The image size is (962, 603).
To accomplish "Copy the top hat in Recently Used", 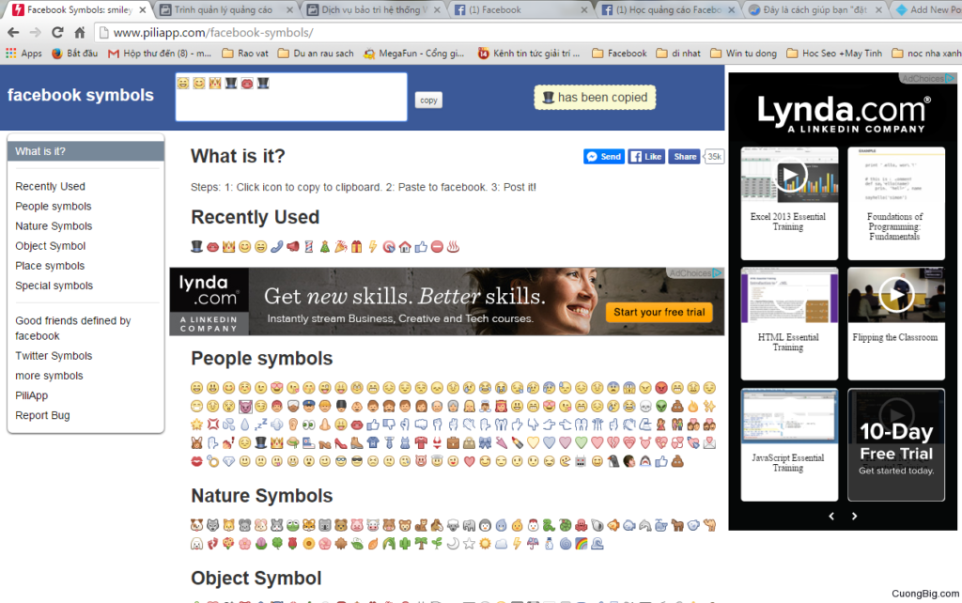I will pyautogui.click(x=196, y=247).
